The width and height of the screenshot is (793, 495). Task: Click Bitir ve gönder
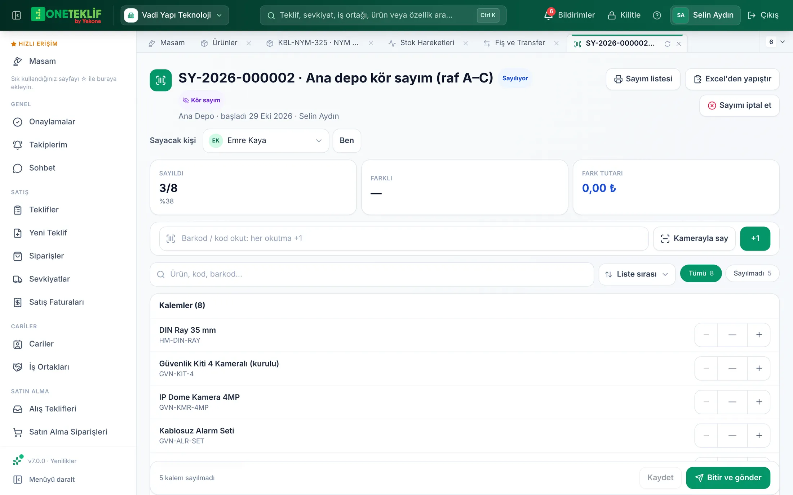(728, 478)
